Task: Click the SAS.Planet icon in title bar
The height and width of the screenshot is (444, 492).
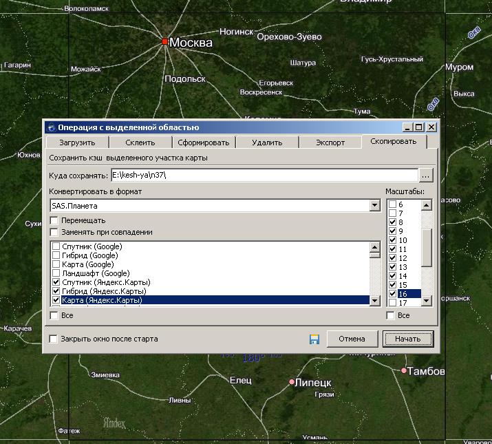Action: (51, 127)
